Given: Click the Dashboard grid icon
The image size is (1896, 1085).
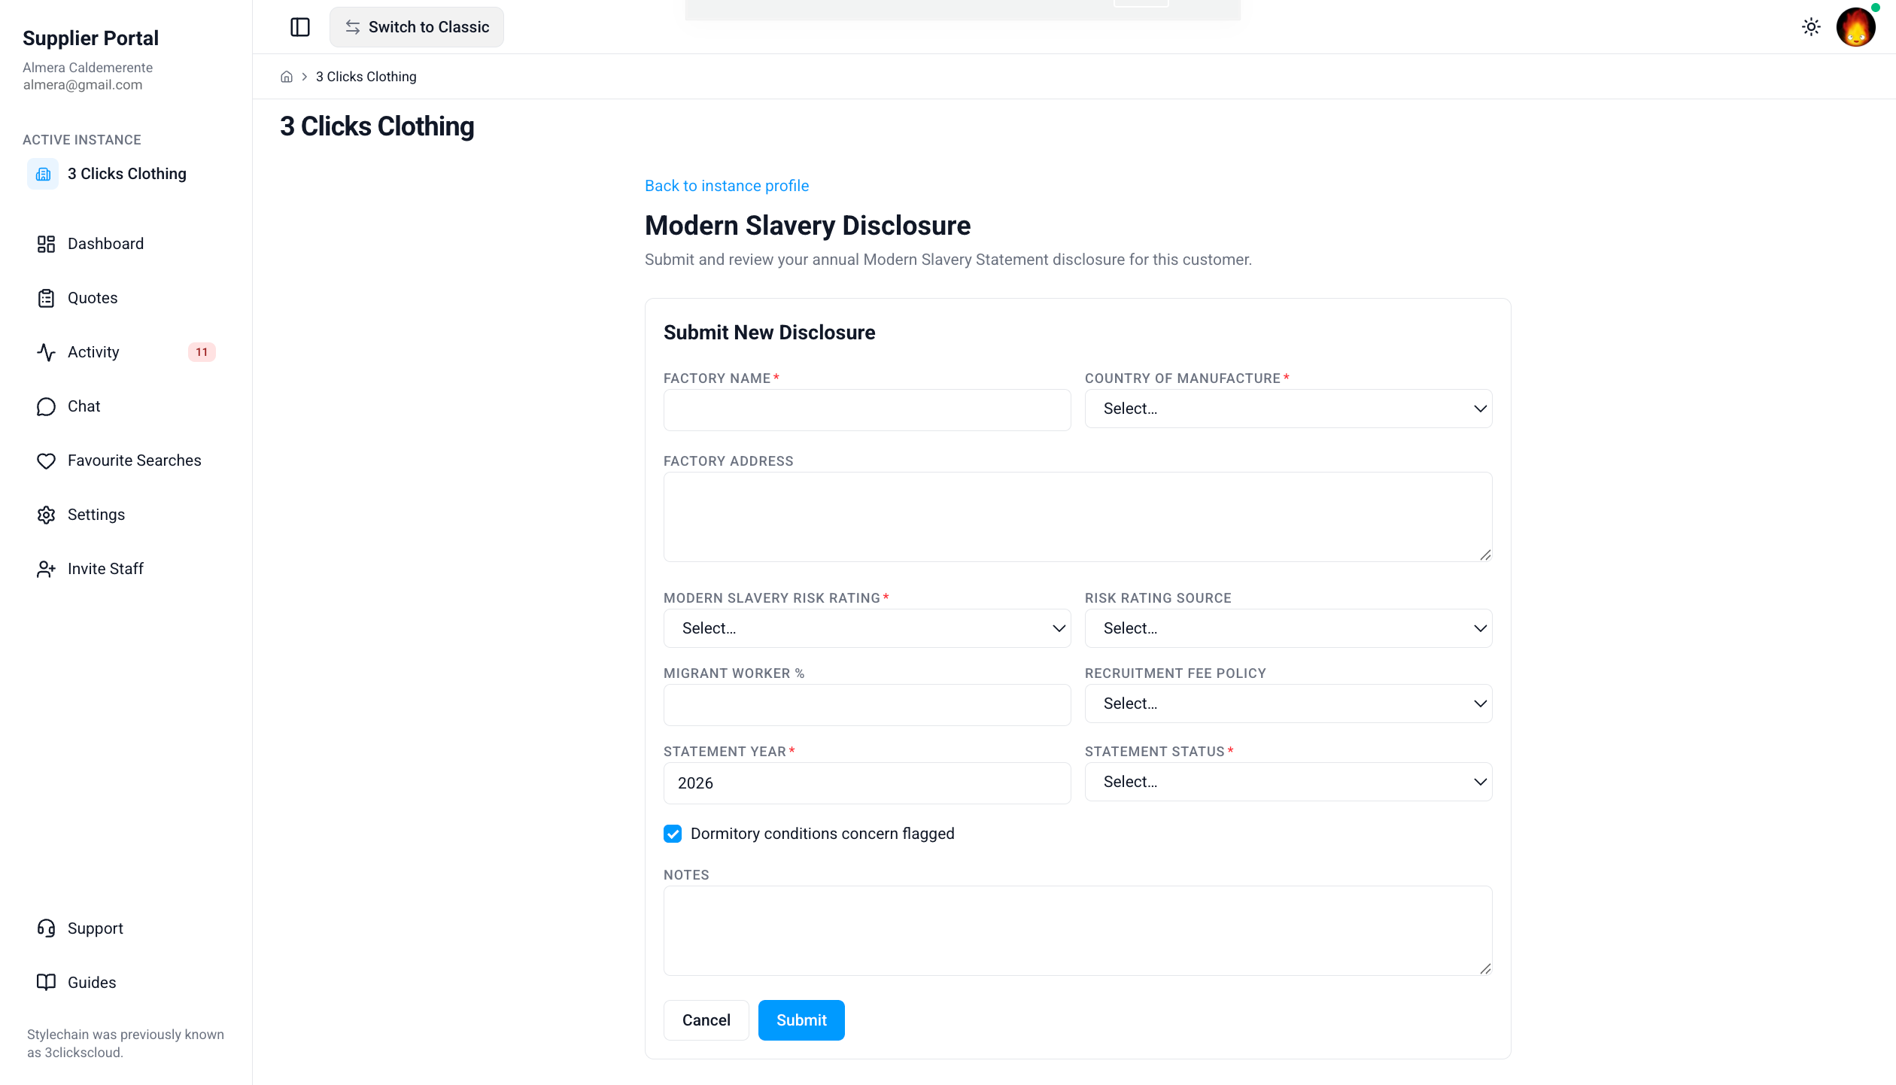Looking at the screenshot, I should point(46,244).
